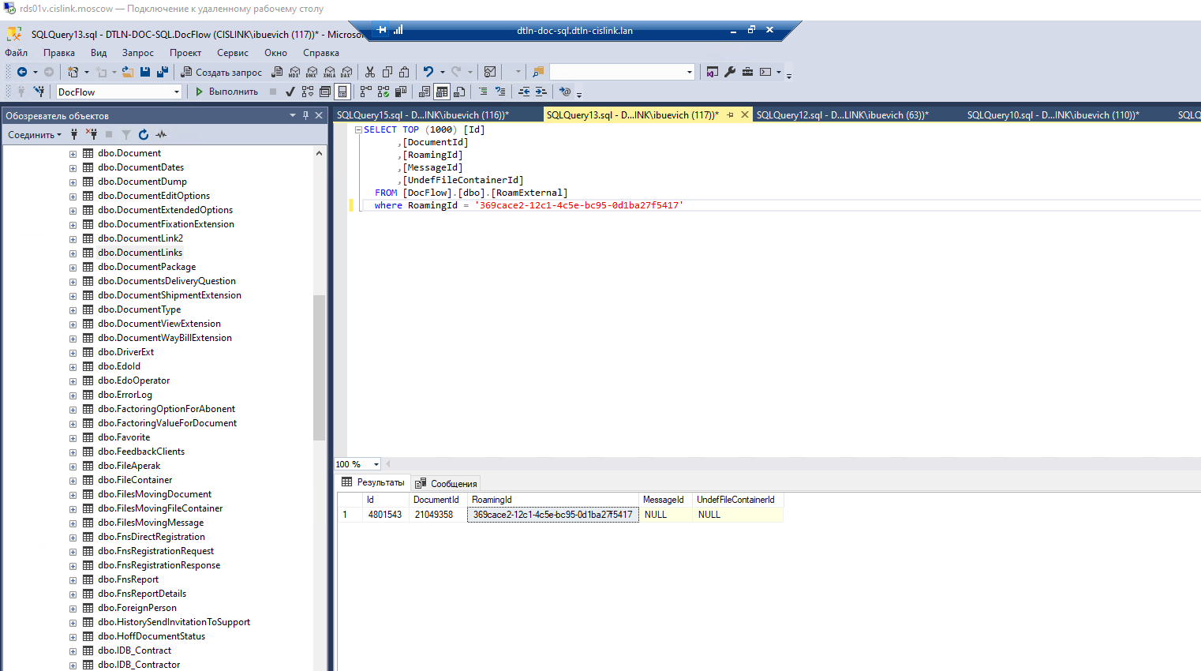The image size is (1201, 671).
Task: Click the Increase Indent icon
Action: (x=541, y=92)
